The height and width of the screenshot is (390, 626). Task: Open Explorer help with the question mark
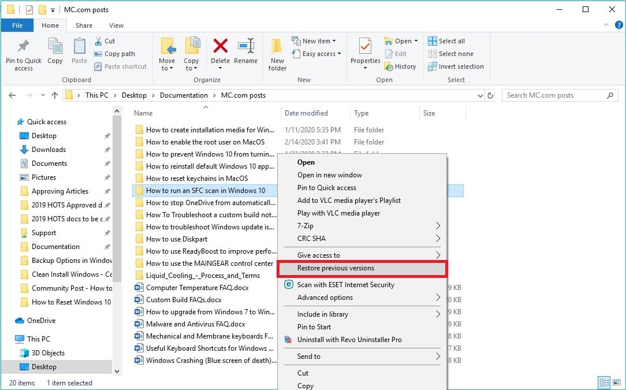pos(619,25)
